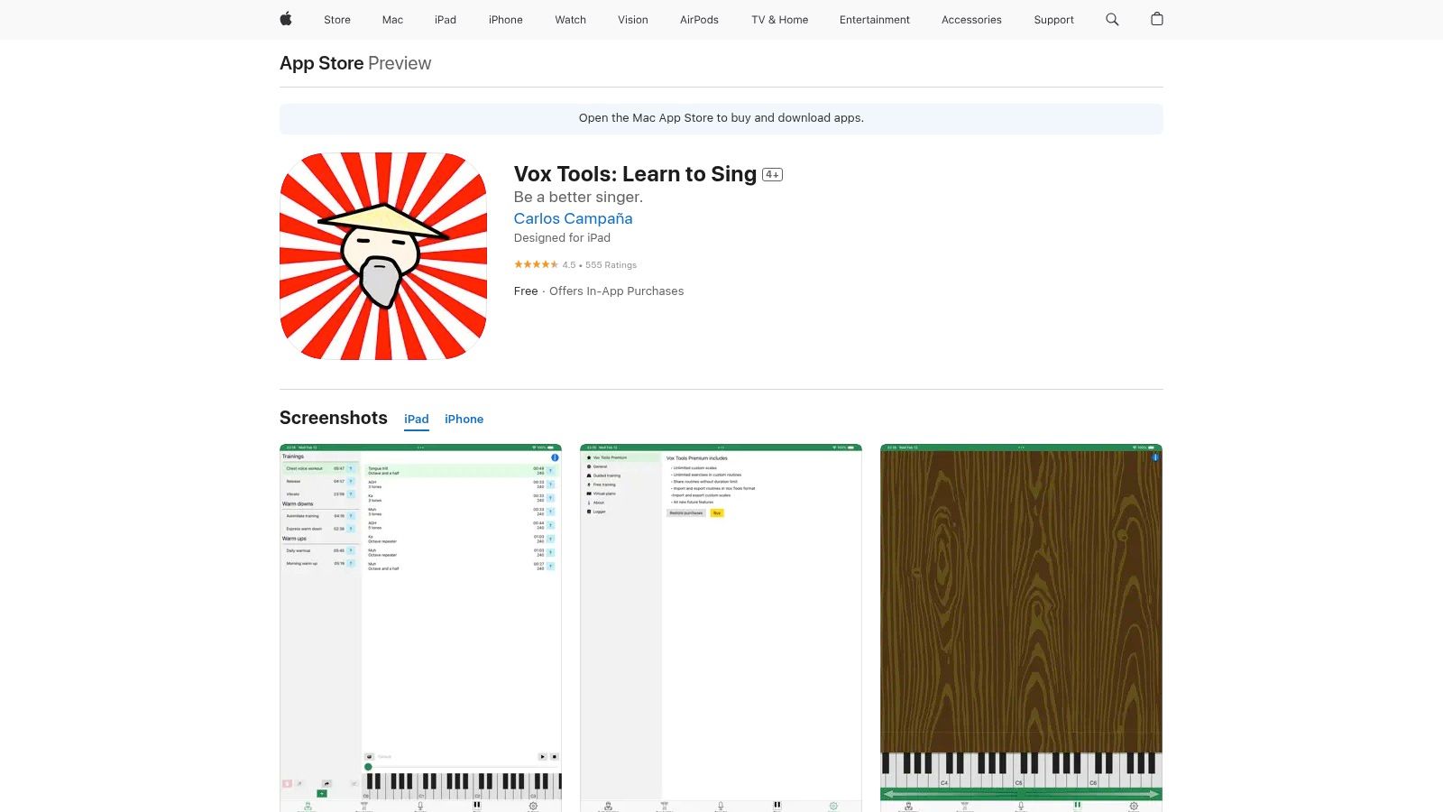Viewport: 1443px width, 812px height.
Task: Click the Restore purchases button
Action: click(x=686, y=512)
